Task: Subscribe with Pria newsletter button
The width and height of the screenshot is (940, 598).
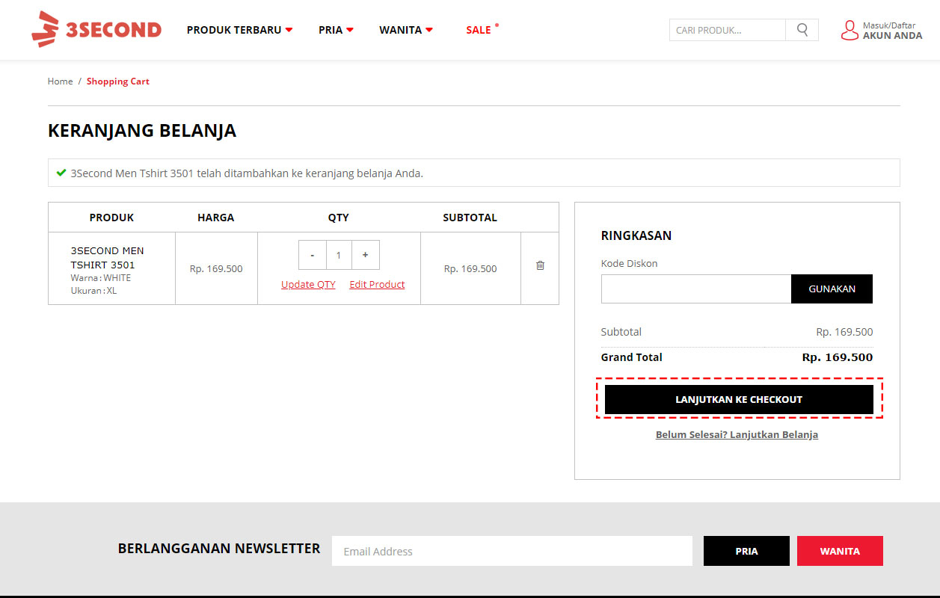Action: coord(746,551)
